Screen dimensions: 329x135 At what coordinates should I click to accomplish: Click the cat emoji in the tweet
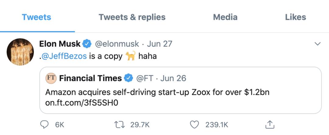[130, 56]
